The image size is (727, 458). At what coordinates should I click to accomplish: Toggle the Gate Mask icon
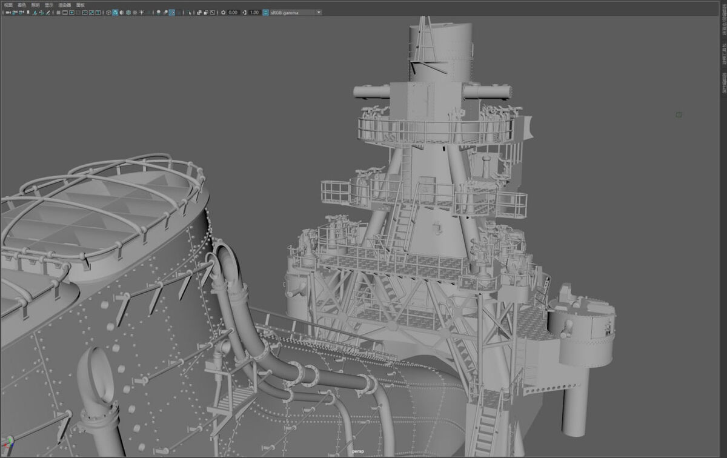click(78, 12)
